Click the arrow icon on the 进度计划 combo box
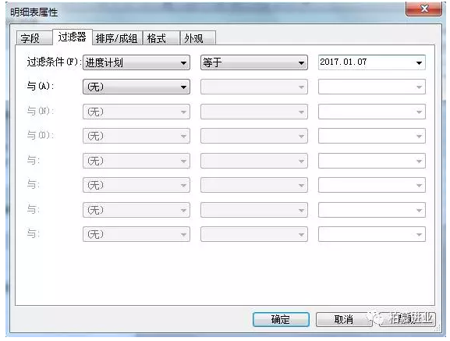This screenshot has width=450, height=341. pyautogui.click(x=183, y=63)
